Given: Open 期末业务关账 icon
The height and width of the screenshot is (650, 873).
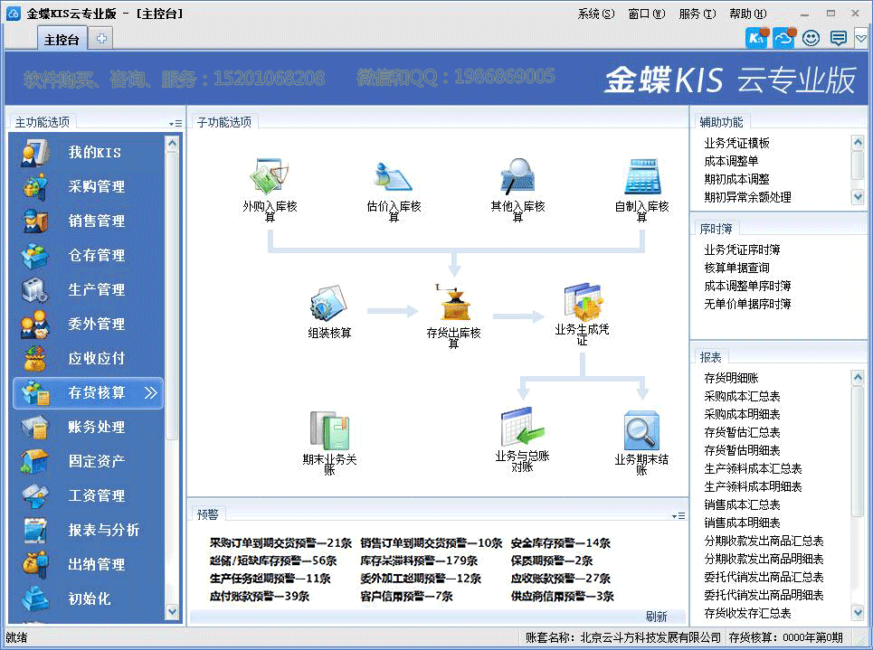Looking at the screenshot, I should (x=329, y=430).
